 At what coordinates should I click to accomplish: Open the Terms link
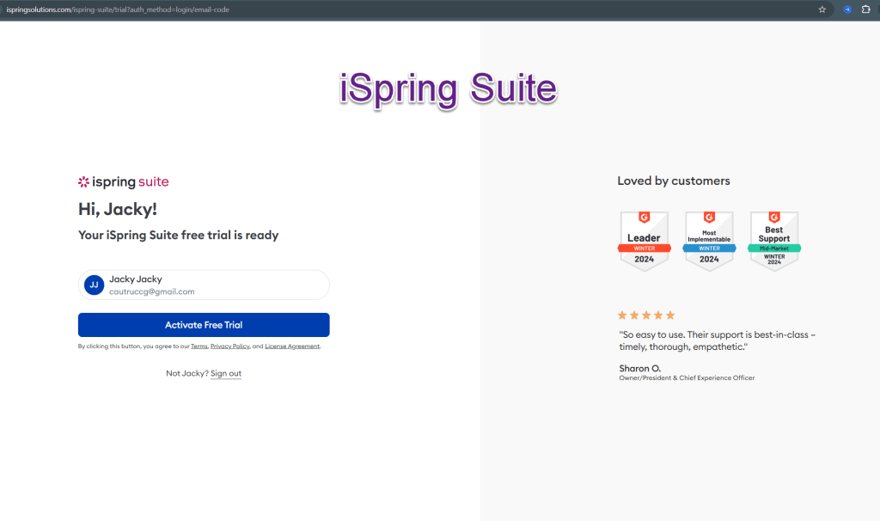tap(199, 346)
